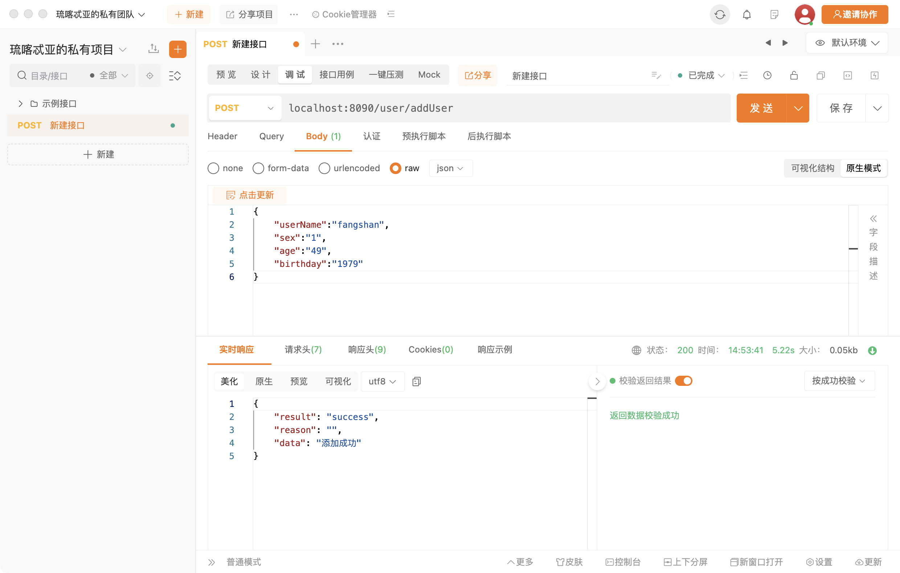
Task: Copy the response with the copy icon
Action: click(416, 382)
